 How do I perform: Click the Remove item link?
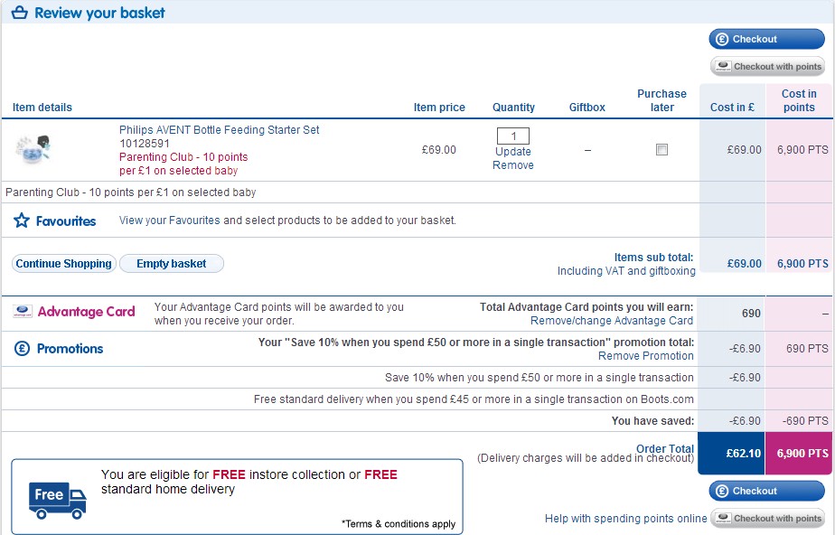coord(512,165)
